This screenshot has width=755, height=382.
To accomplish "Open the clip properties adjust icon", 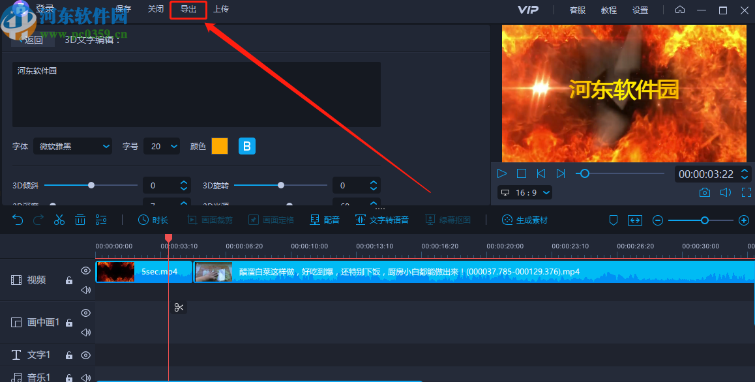I will 101,220.
